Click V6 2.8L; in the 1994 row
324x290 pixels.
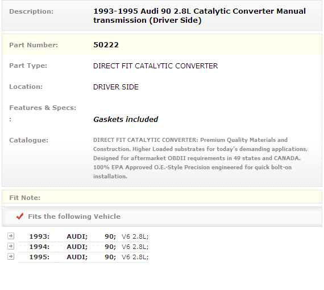(x=135, y=247)
